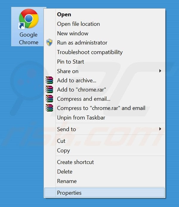Expand the Send to submenu arrow
The image size is (179, 207).
point(160,129)
